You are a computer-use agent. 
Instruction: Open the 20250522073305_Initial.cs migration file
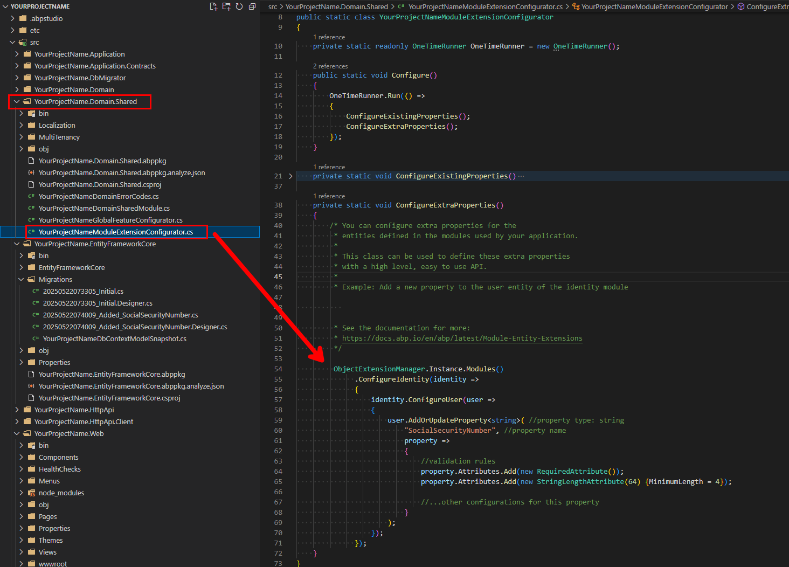83,292
